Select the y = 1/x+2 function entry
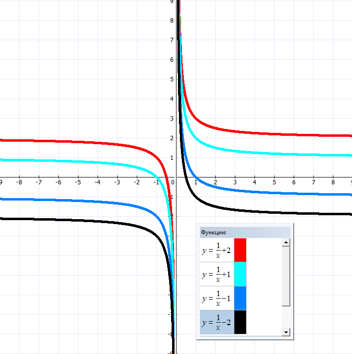This screenshot has width=352, height=354. 216,250
